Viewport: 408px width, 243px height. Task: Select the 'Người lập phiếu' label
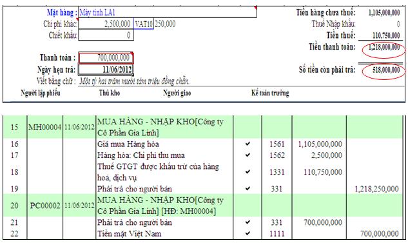coord(41,93)
